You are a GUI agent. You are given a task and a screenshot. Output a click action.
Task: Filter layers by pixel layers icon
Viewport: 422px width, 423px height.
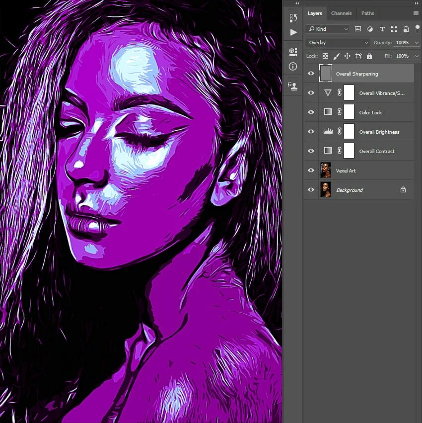pos(357,29)
